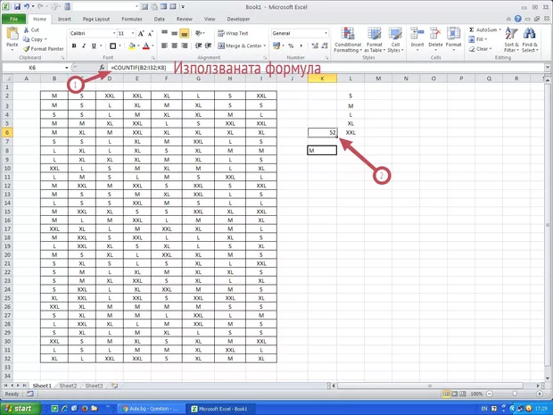Click Merge & Center button
Image resolution: width=553 pixels, height=415 pixels.
[x=239, y=46]
